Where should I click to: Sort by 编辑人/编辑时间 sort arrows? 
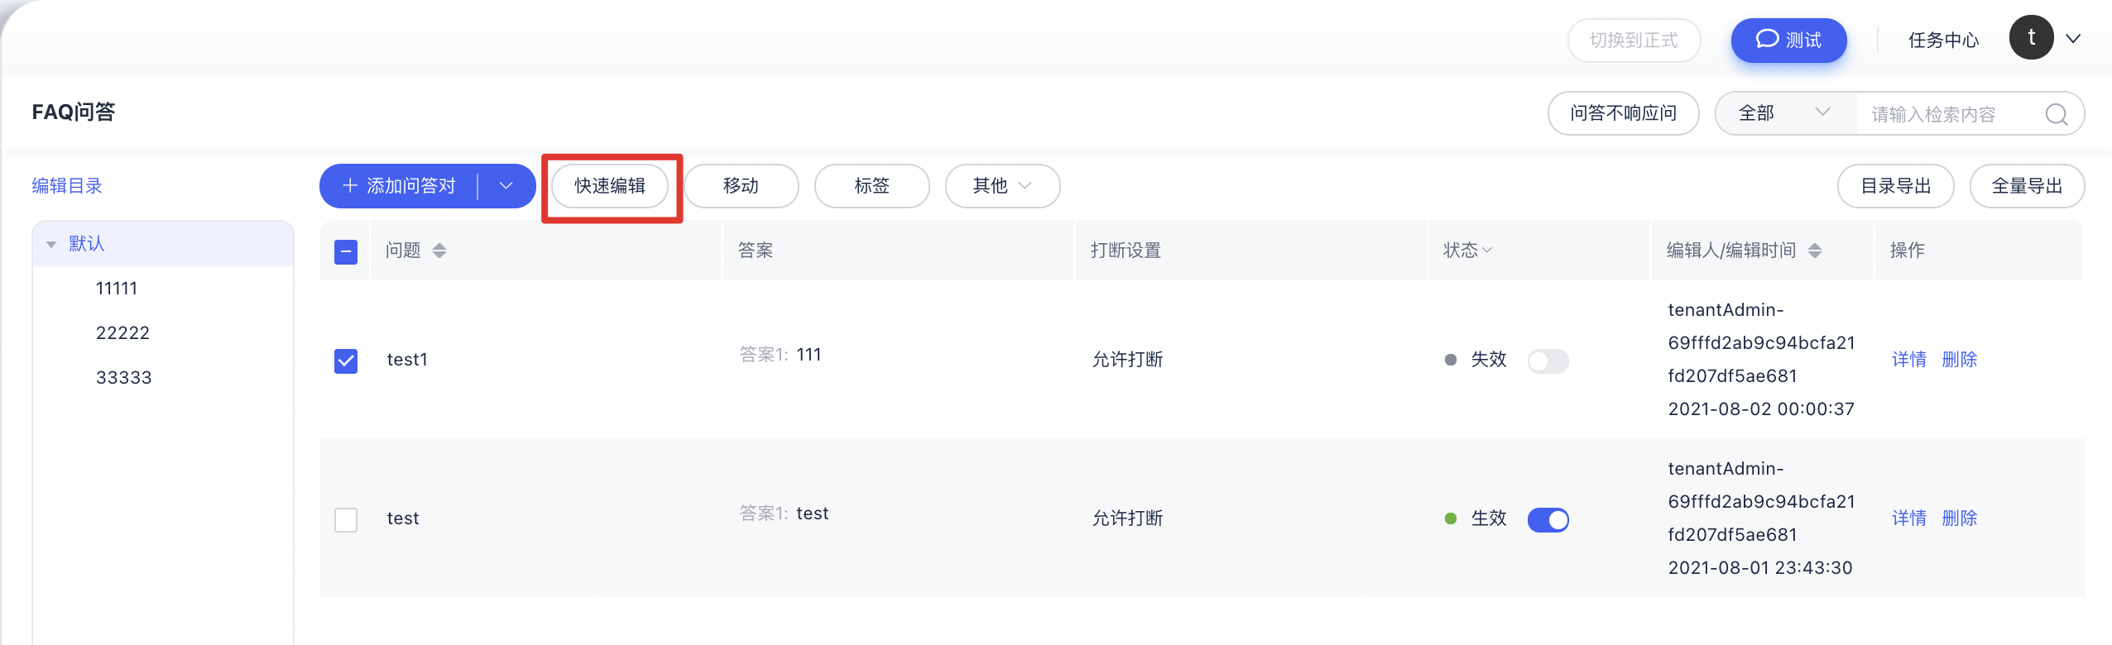point(1815,251)
